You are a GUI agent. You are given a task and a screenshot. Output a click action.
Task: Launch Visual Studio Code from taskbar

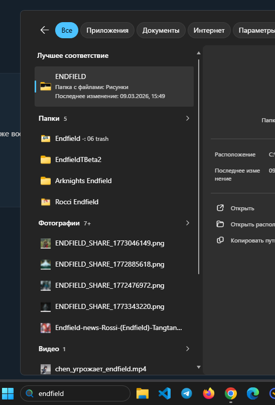[165, 393]
